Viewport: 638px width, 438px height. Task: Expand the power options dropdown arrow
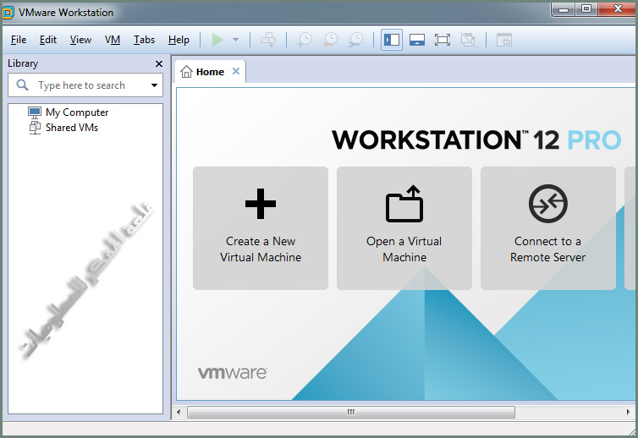click(235, 40)
